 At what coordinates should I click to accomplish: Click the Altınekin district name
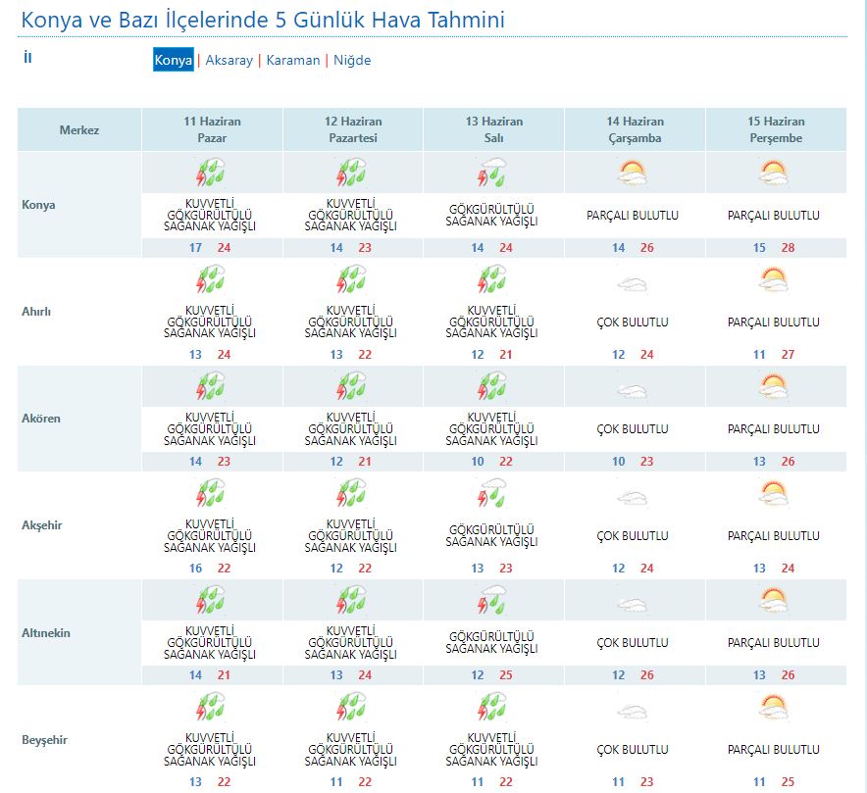coord(46,633)
